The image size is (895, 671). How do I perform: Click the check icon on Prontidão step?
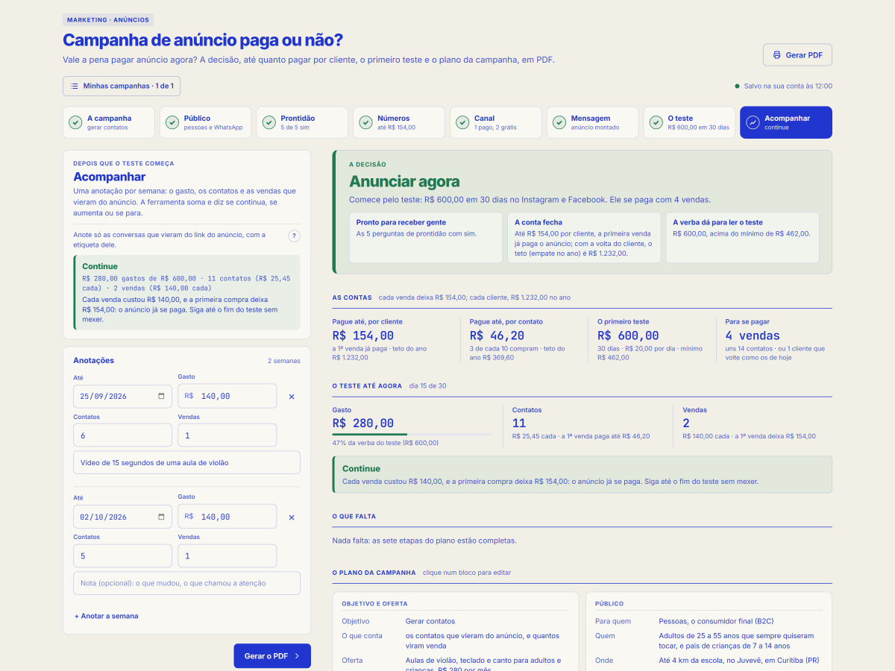tap(269, 122)
